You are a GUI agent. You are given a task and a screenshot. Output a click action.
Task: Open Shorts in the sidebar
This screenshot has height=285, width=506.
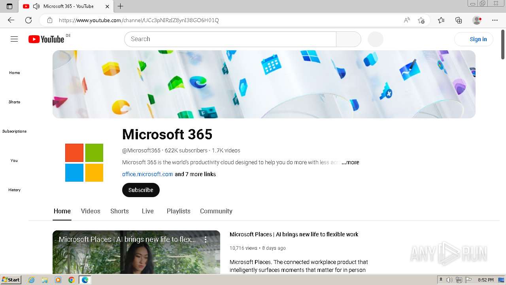tap(14, 102)
